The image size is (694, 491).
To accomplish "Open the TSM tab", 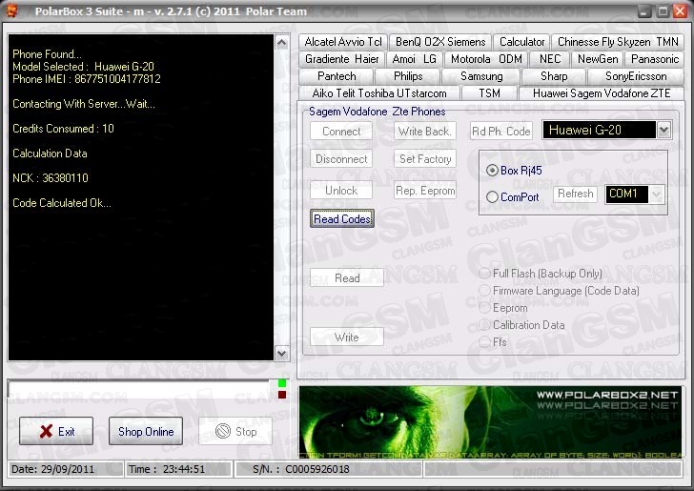I will click(x=489, y=93).
